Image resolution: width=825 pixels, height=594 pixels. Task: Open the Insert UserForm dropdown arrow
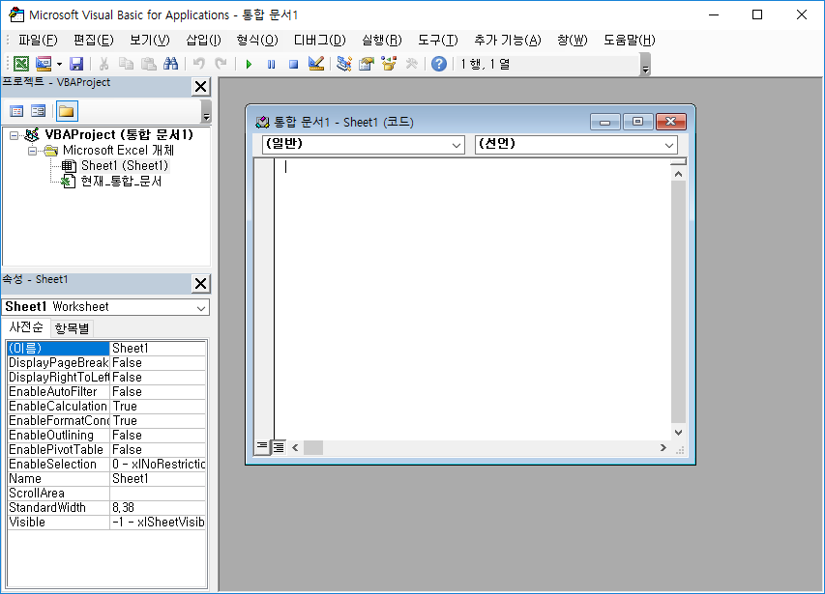(x=59, y=64)
